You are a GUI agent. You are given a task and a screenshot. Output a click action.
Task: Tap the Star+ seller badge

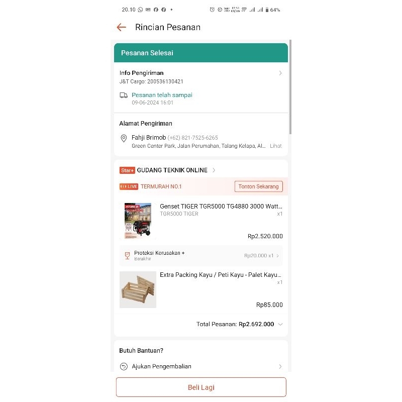pos(127,170)
